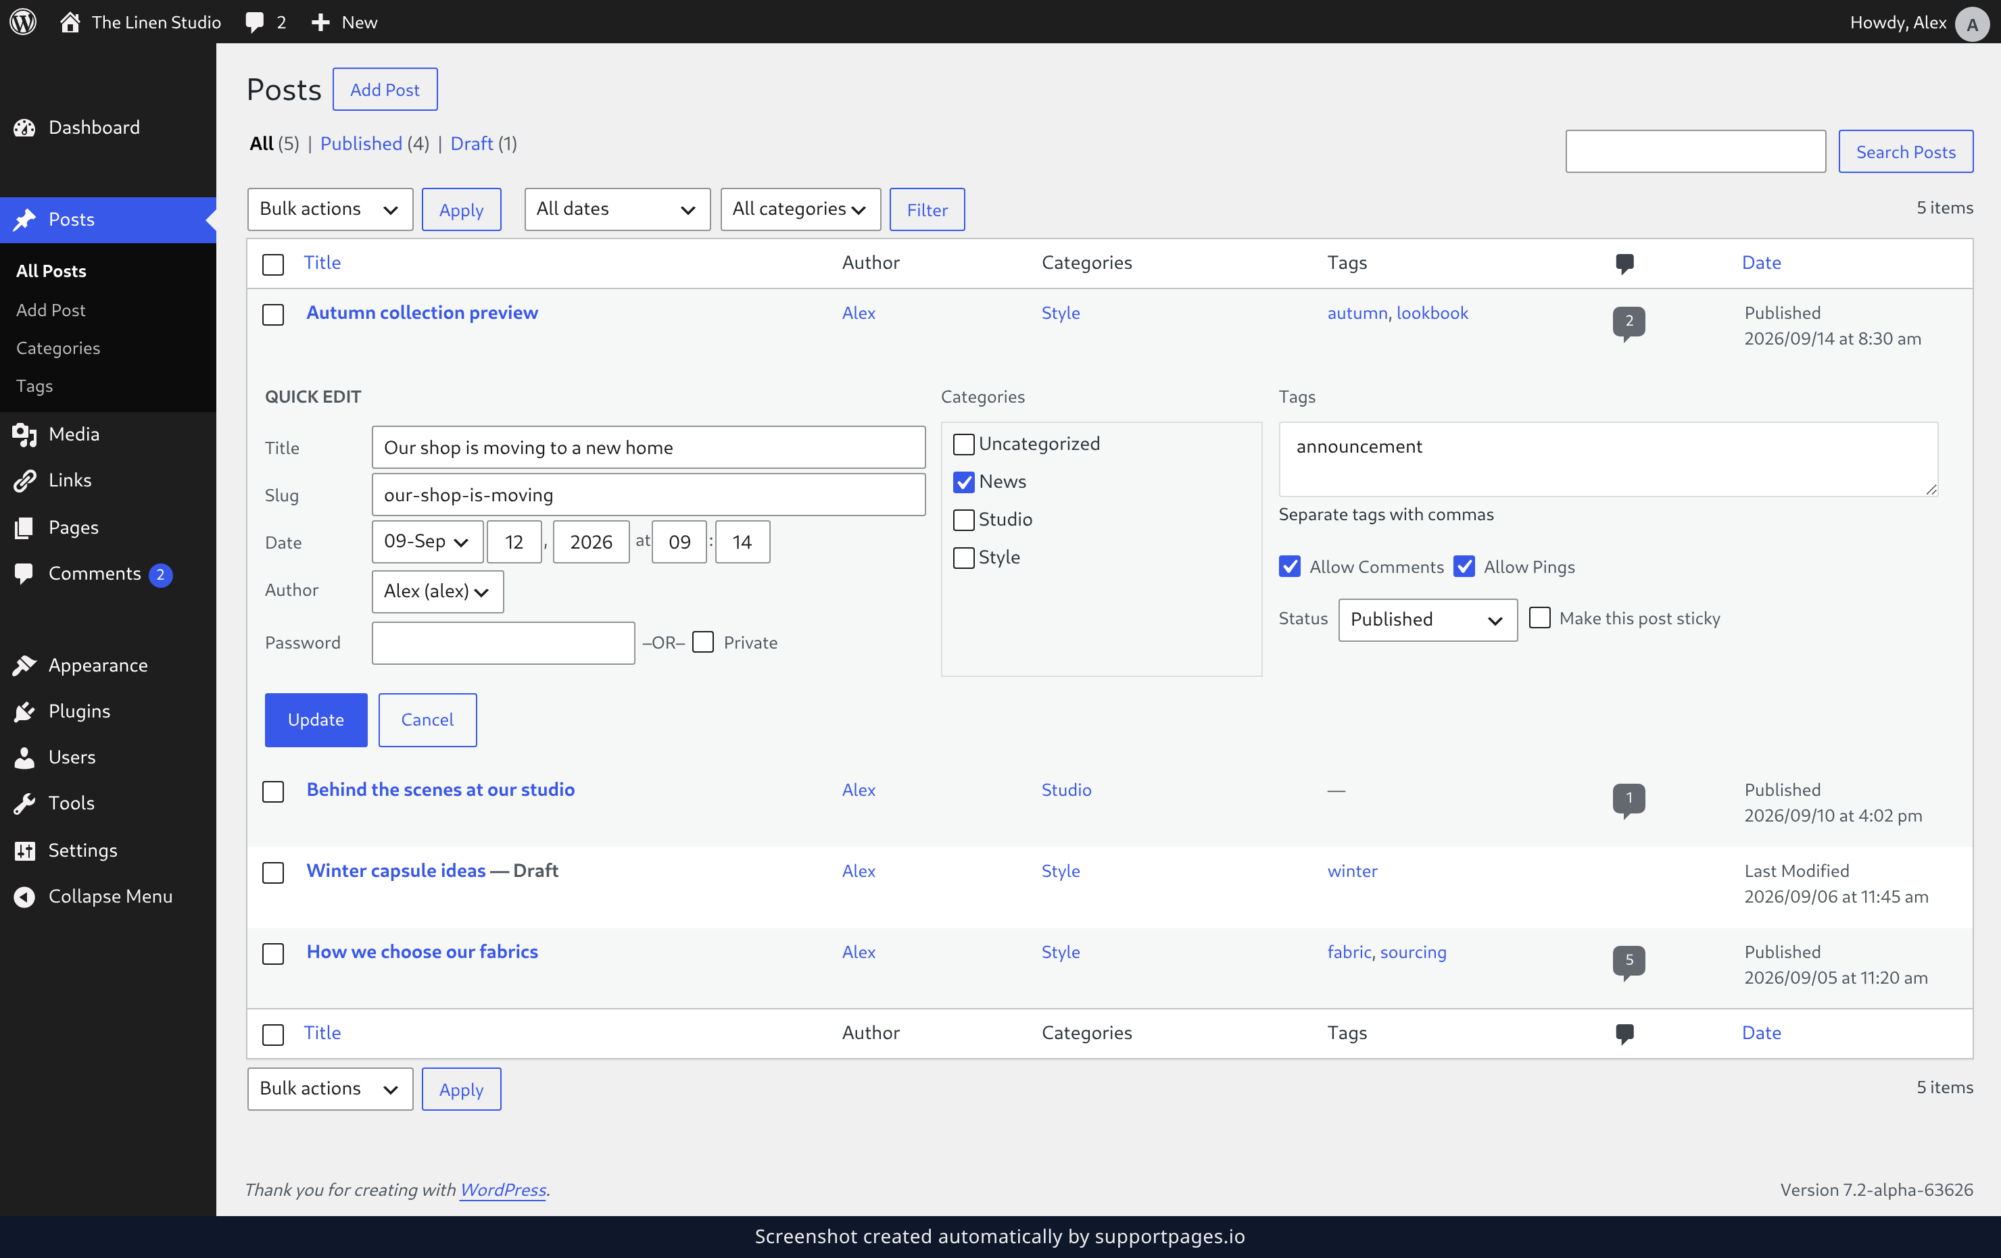Click the Slug input field
Image resolution: width=2001 pixels, height=1258 pixels.
(648, 495)
